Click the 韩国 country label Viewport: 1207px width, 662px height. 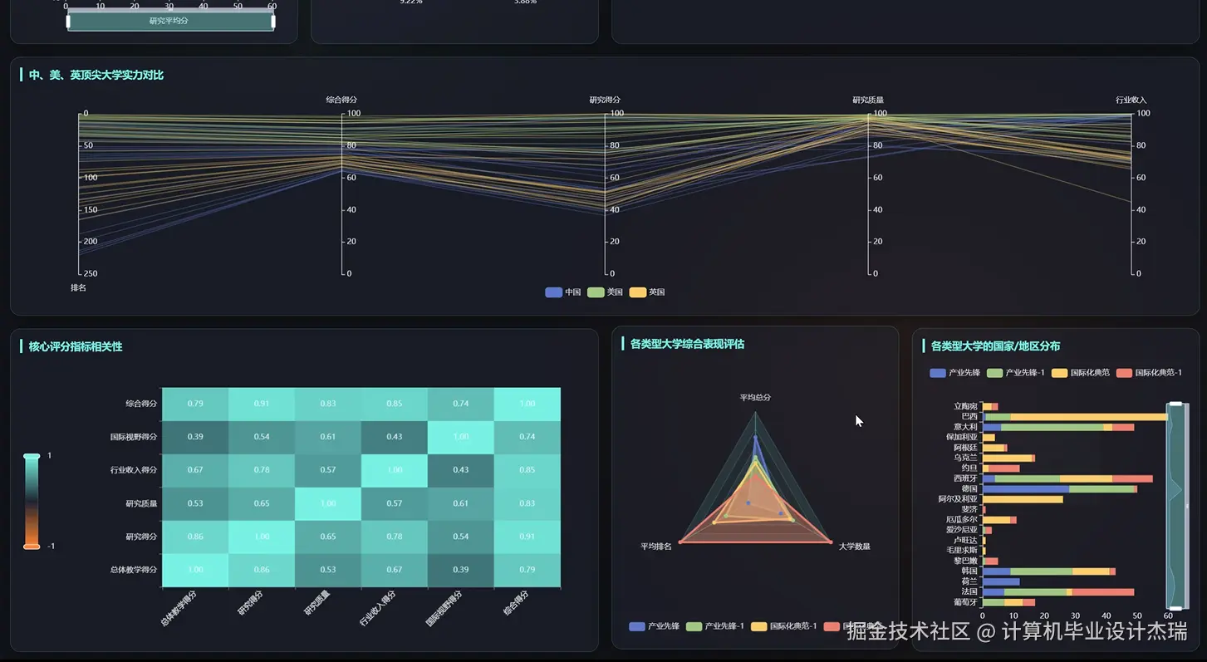pyautogui.click(x=969, y=571)
